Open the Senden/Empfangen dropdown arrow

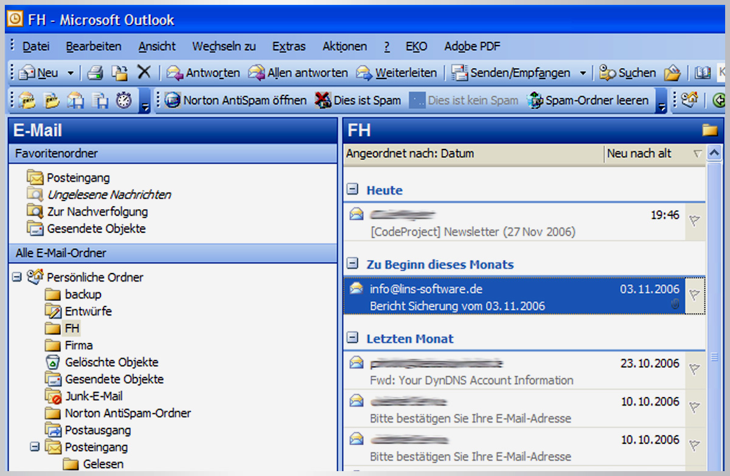[x=583, y=73]
